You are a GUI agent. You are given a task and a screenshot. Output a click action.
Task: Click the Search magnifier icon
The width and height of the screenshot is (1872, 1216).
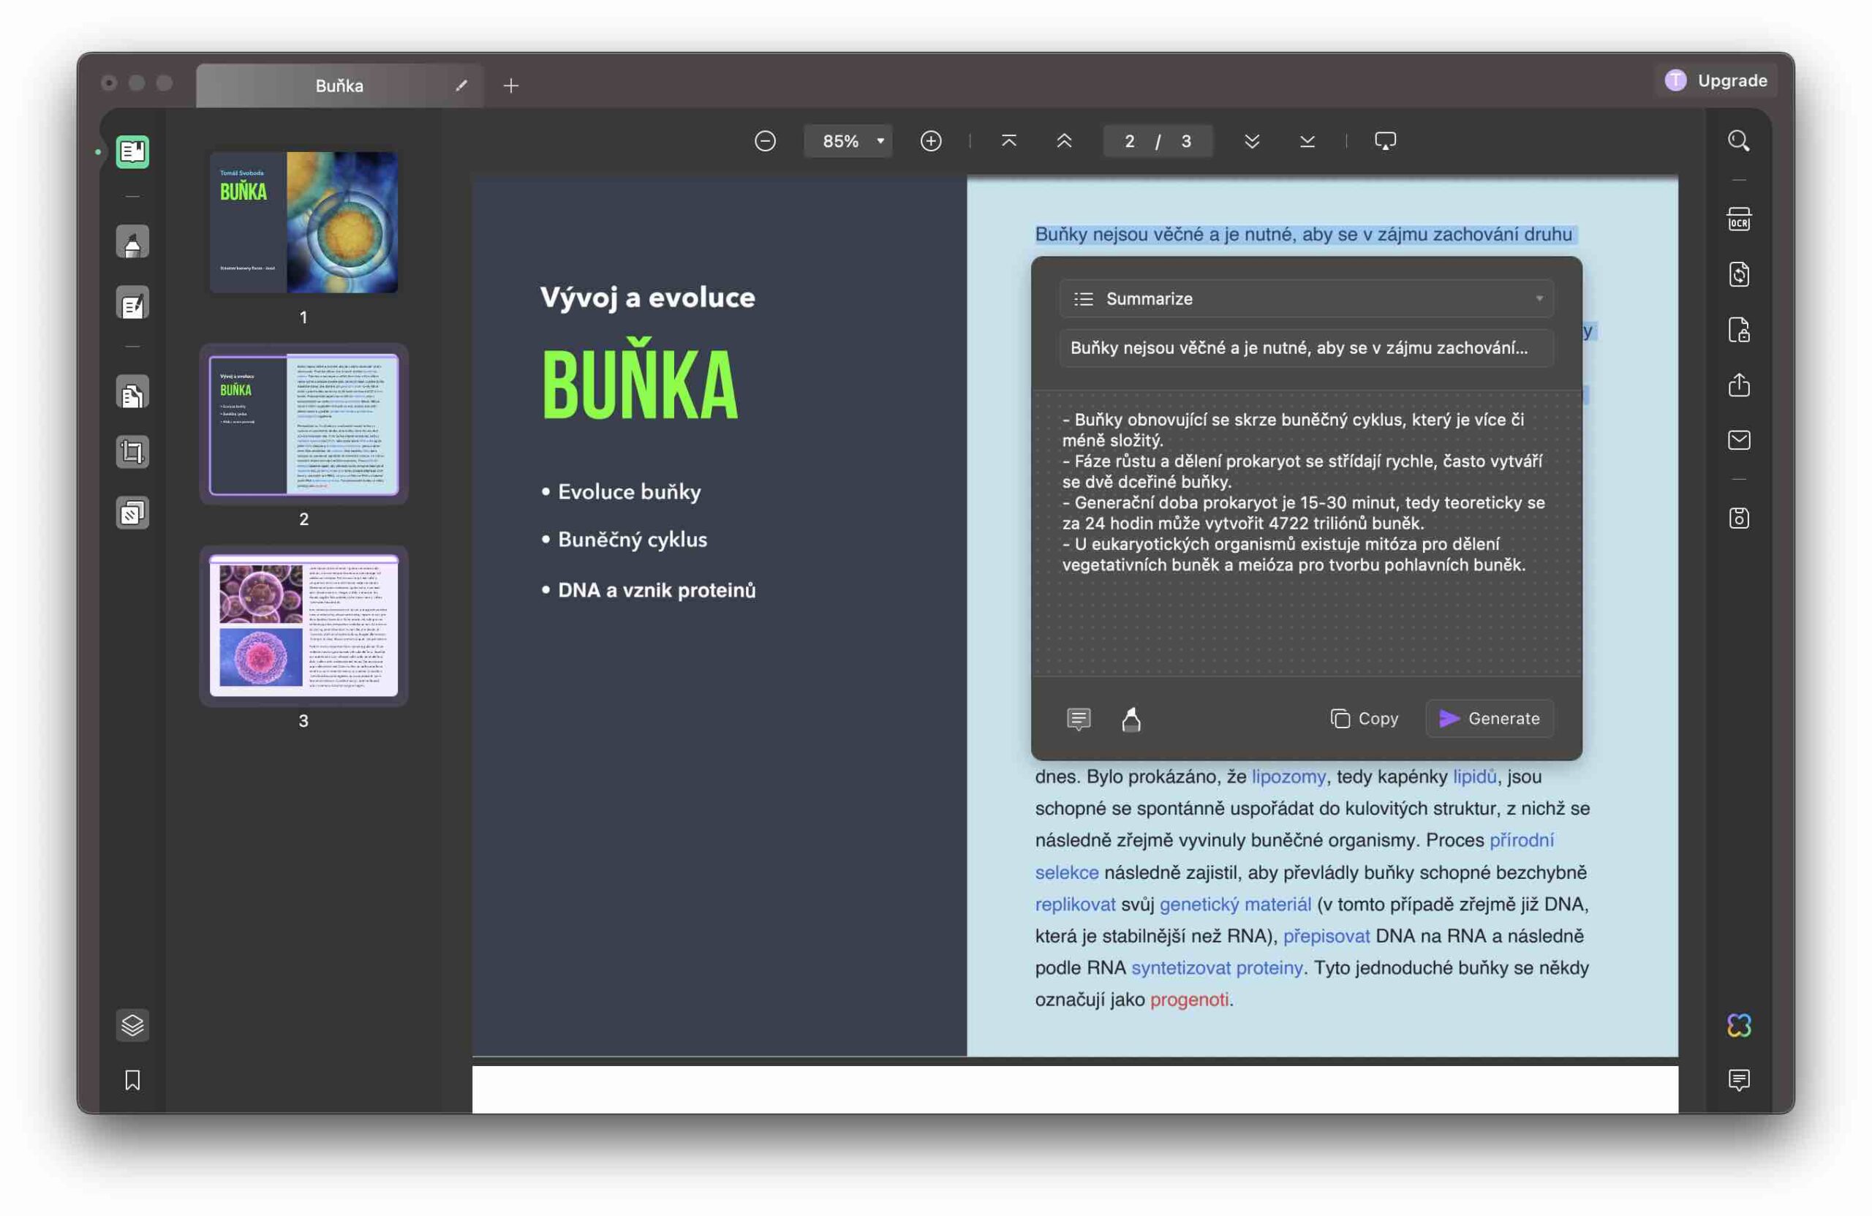[x=1738, y=141]
